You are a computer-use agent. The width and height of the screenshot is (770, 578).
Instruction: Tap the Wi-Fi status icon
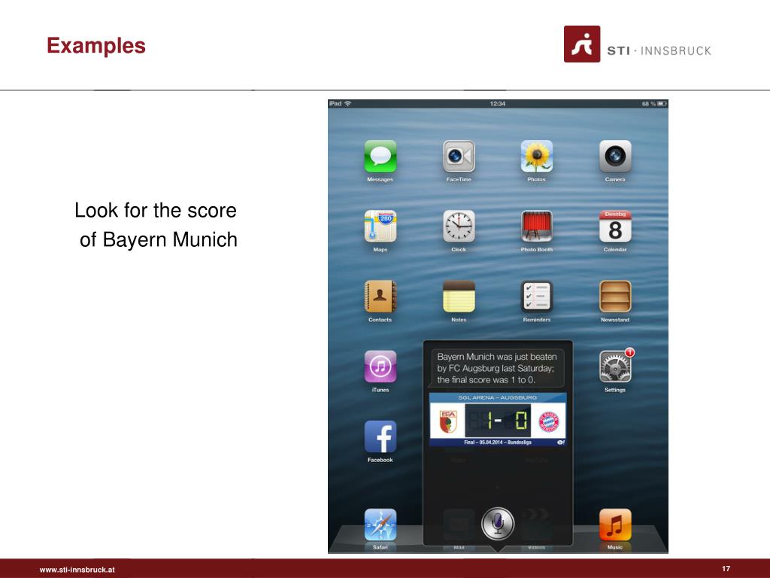(x=347, y=104)
